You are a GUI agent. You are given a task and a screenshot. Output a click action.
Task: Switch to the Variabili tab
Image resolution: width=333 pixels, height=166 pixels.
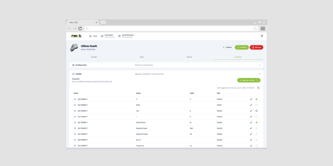coord(94,57)
